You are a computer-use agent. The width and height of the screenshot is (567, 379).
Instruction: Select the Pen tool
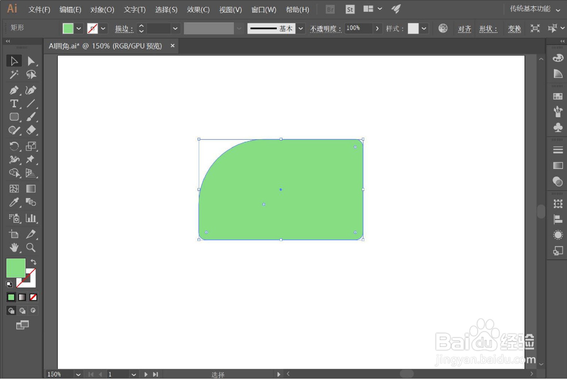pos(14,90)
